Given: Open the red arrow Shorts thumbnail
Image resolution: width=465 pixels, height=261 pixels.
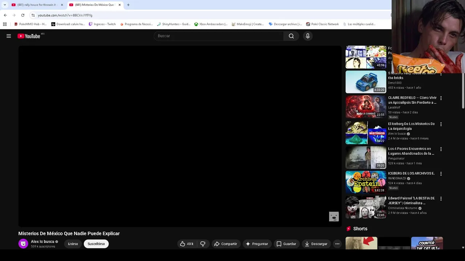Looking at the screenshot, I should (x=361, y=243).
